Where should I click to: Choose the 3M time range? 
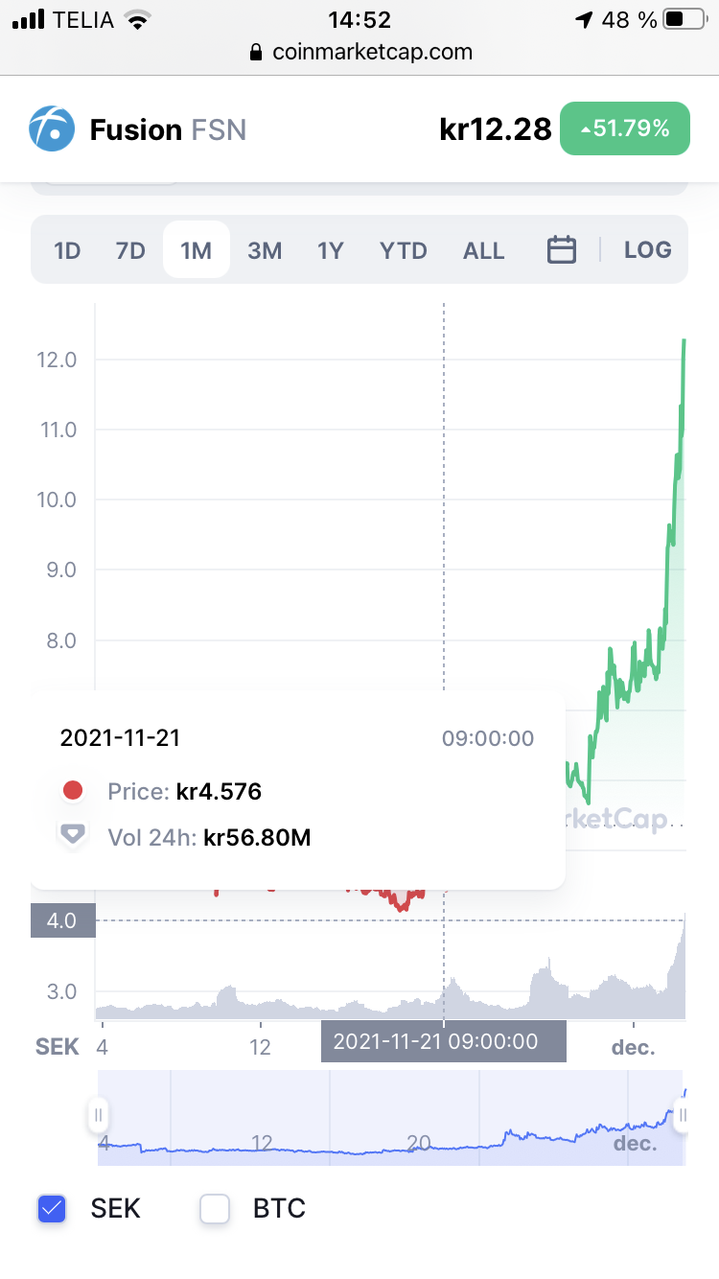coord(265,250)
